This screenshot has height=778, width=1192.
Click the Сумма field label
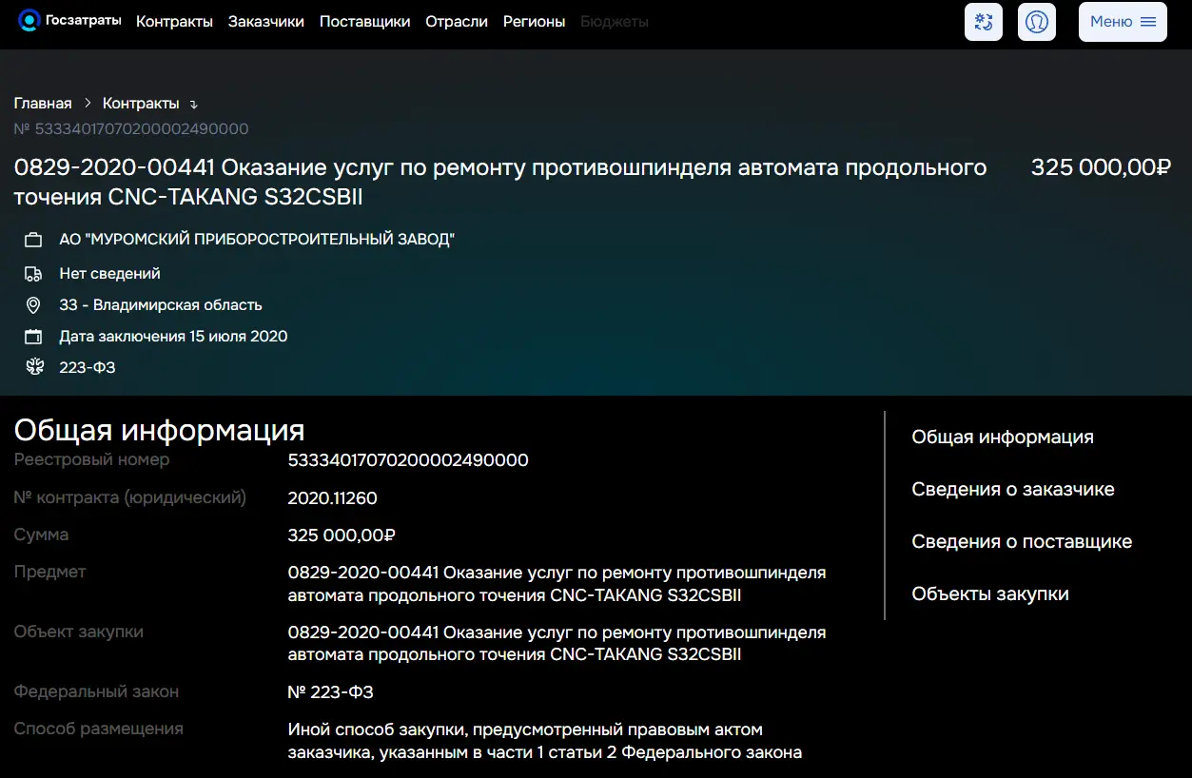(x=41, y=535)
